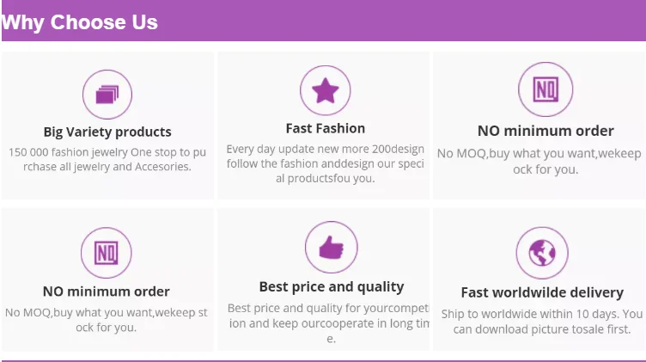
Task: Click the NO icon in the card beside Fast Fashion
Action: pyautogui.click(x=545, y=89)
